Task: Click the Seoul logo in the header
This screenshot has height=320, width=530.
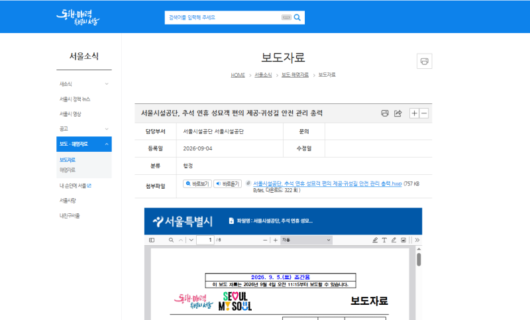Action: [78, 17]
